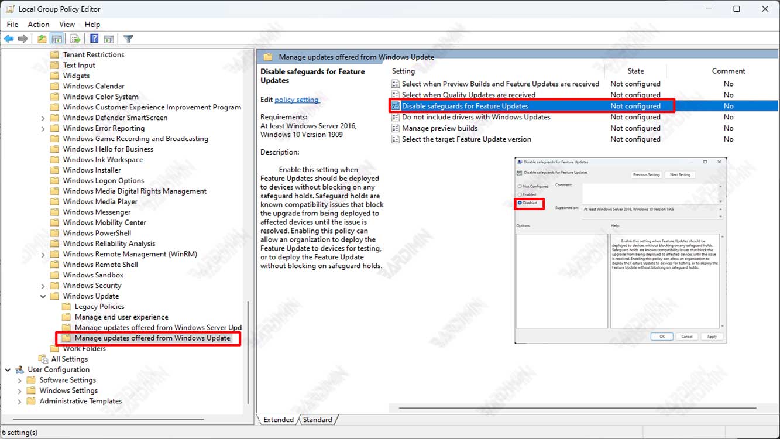This screenshot has width=780, height=439.
Task: Click the policy icon beside Do not include drivers
Action: tap(396, 117)
